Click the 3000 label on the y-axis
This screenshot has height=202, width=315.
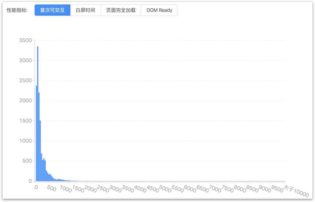click(x=25, y=60)
